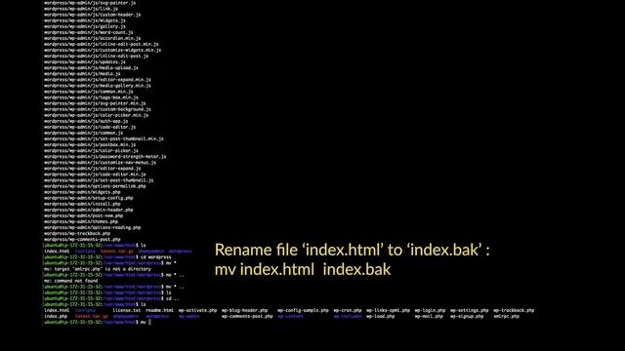
Task: Click the 'wp-admin/post-new.php' line
Action: click(83, 215)
